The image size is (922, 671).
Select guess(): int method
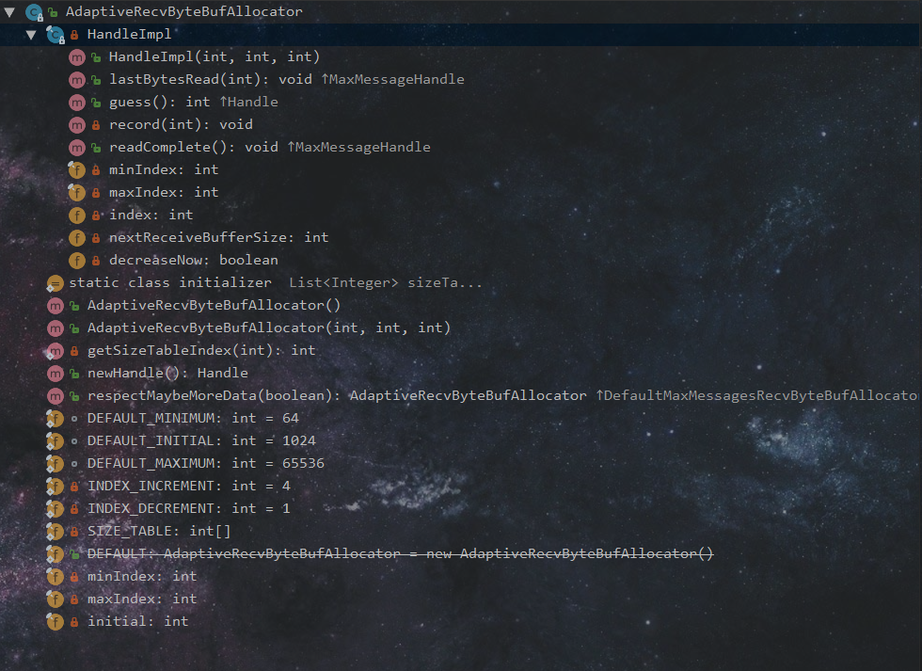(x=194, y=103)
